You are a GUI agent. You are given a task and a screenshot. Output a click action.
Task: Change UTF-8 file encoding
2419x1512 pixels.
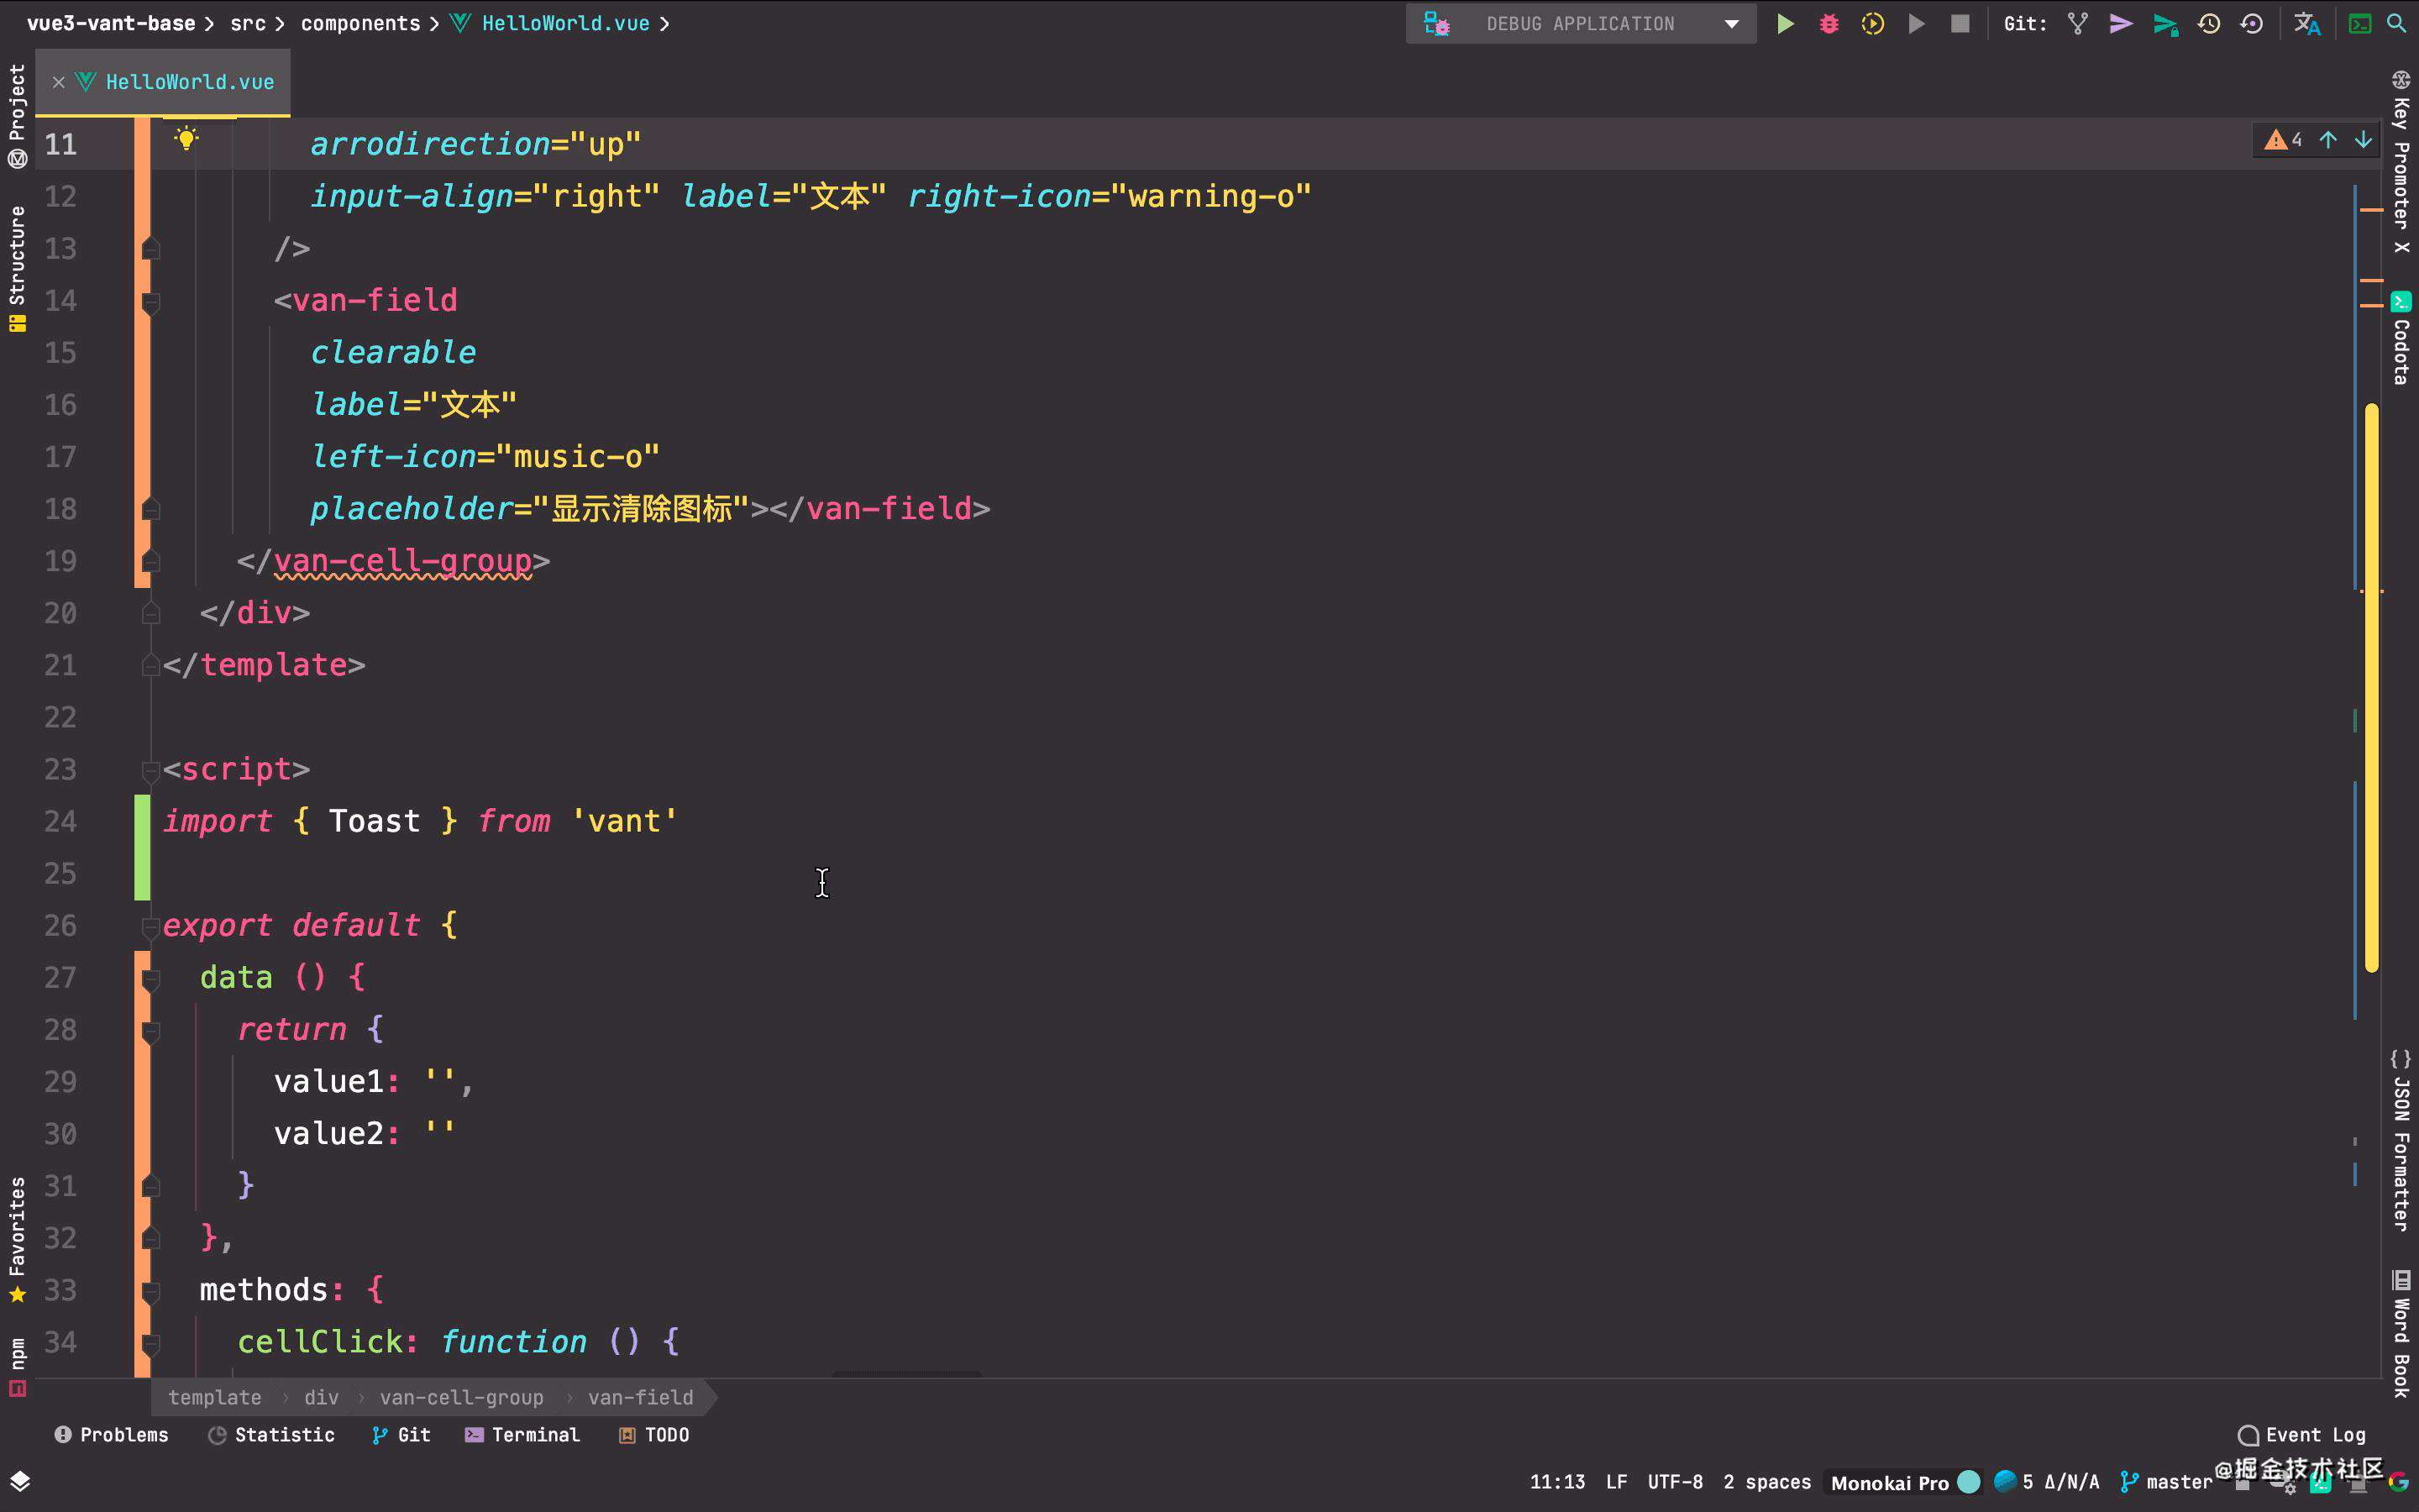1674,1482
